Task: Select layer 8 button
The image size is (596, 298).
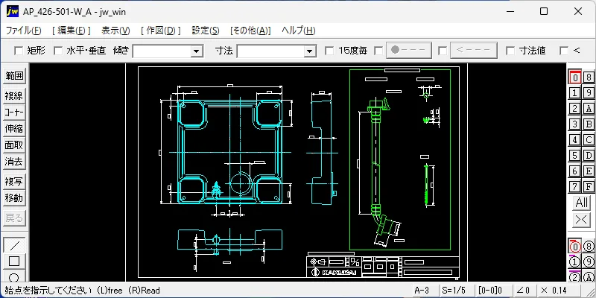Action: click(x=589, y=77)
